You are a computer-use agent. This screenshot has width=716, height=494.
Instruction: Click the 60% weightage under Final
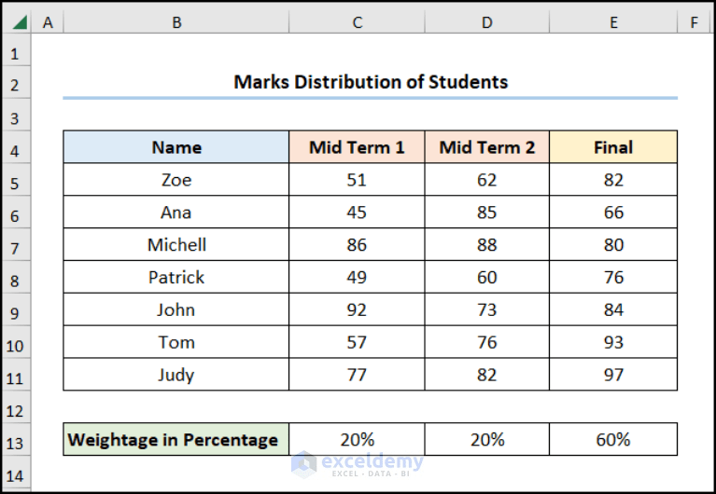613,439
